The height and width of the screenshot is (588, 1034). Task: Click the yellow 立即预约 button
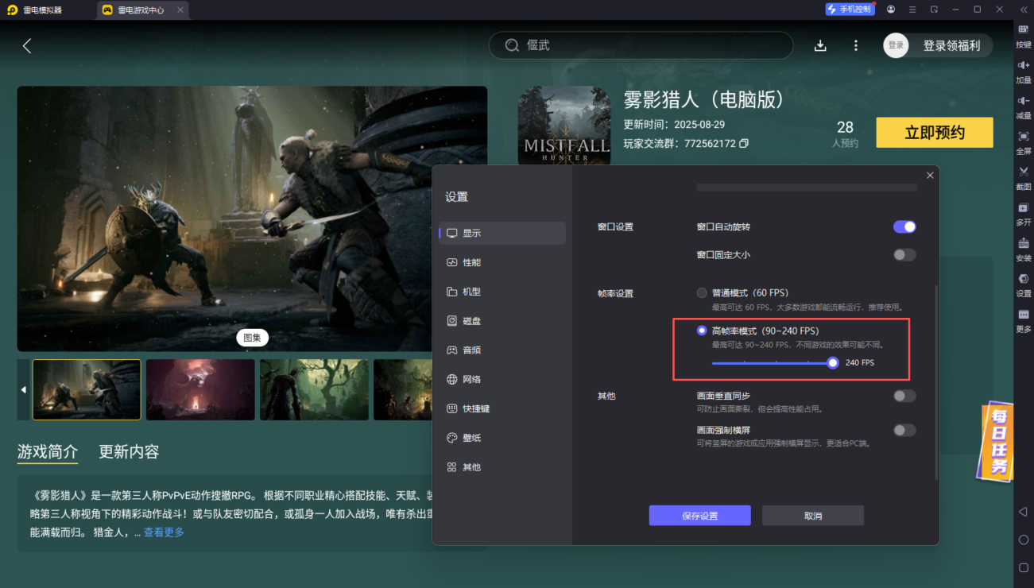point(935,133)
